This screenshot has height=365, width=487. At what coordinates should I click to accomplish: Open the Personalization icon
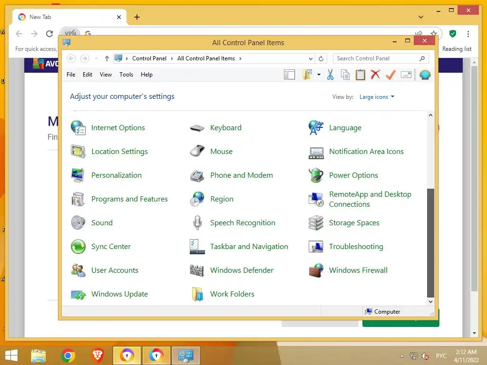pyautogui.click(x=78, y=175)
